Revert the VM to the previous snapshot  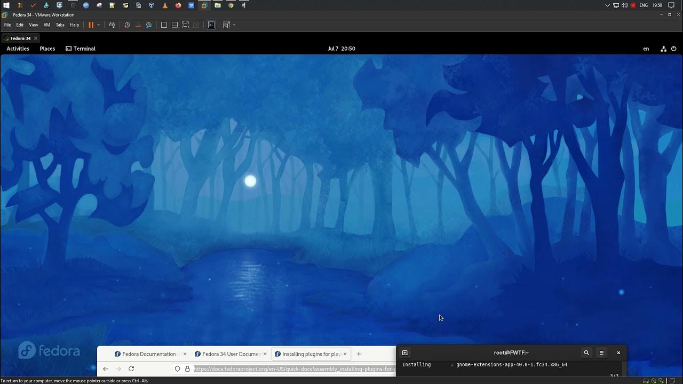point(138,25)
